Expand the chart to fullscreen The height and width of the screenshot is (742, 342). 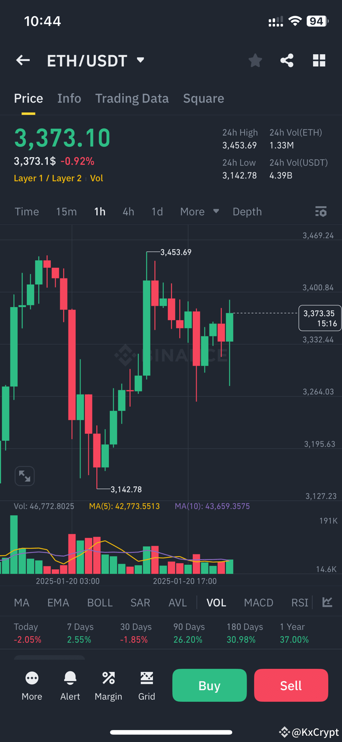point(24,476)
